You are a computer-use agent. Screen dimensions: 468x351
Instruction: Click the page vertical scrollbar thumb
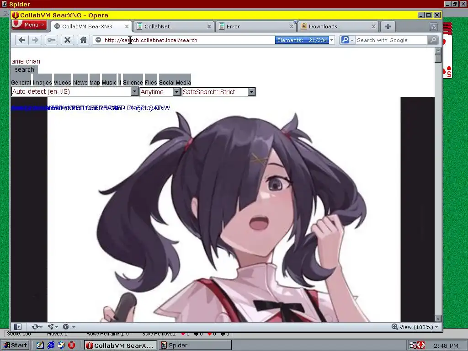coord(438,58)
